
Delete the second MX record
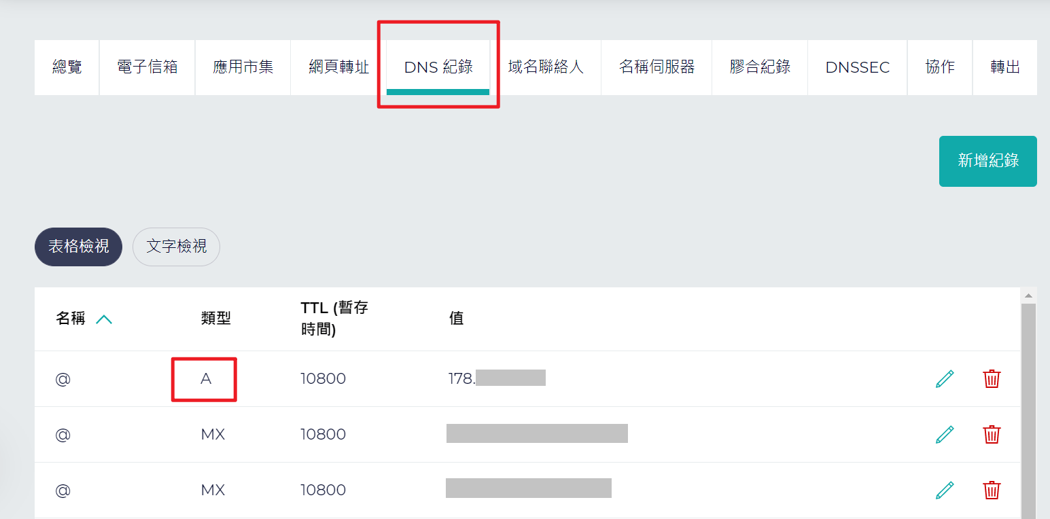coord(992,490)
